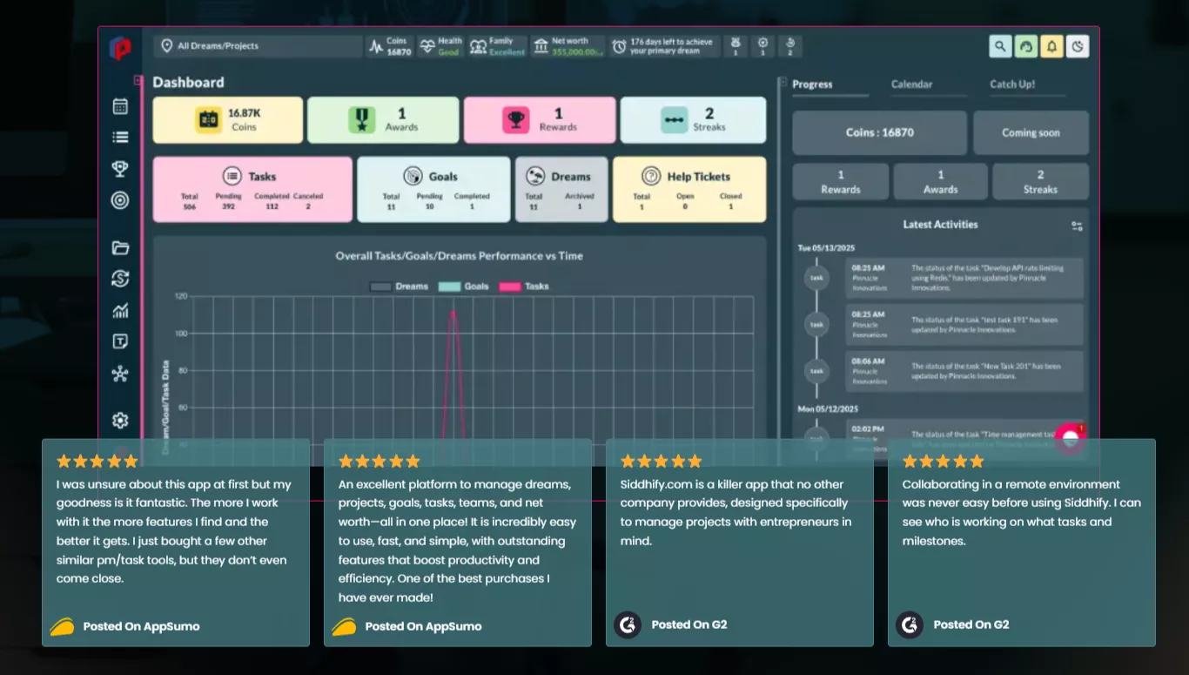Screen dimensions: 1189x675
Task: Open the task list icon in the sidebar
Action: pos(120,137)
